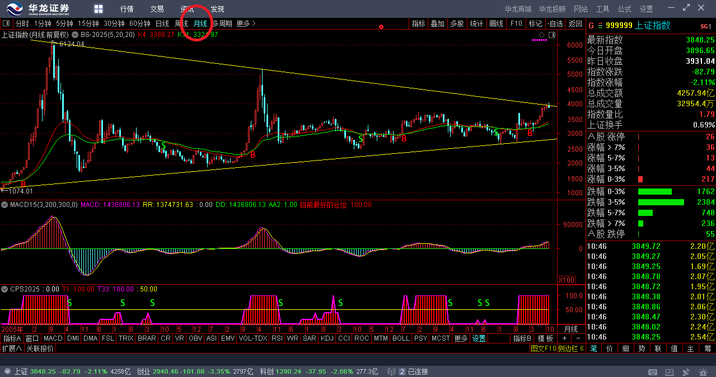716x377 pixels.
Task: Click the top-right restore window icon
Action: (686, 8)
